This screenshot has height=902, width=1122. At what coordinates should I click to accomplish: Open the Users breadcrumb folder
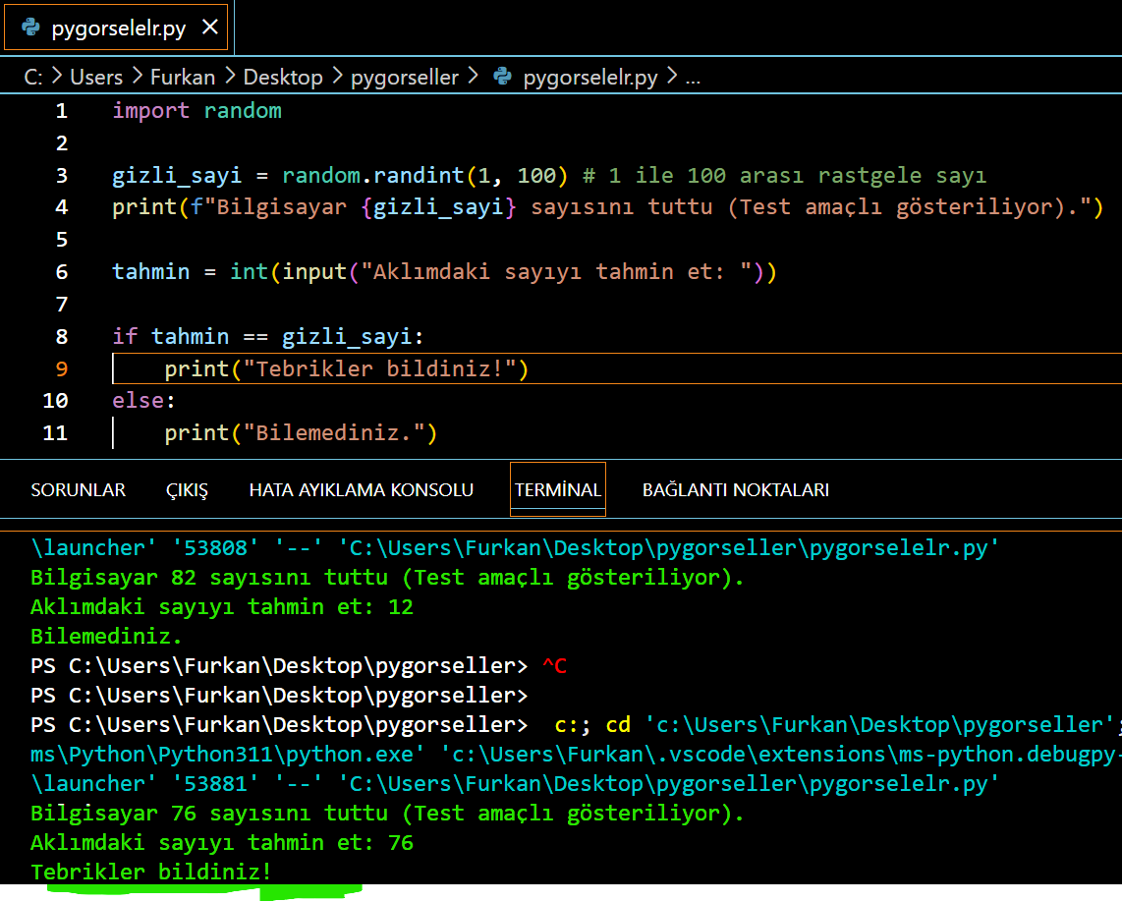pos(96,77)
